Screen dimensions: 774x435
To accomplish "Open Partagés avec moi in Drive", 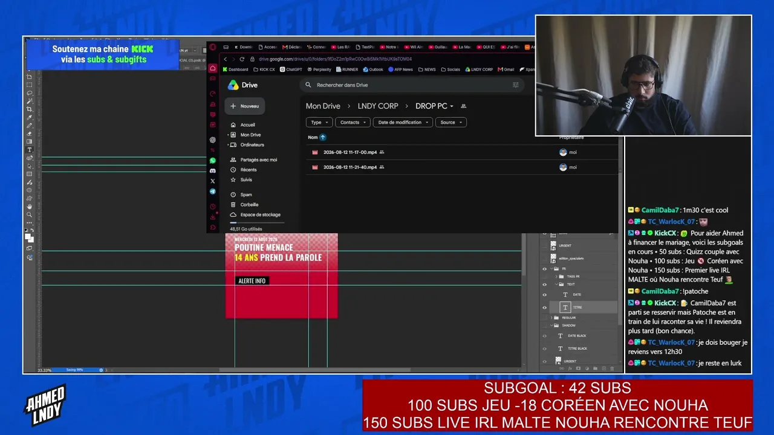I will click(254, 160).
